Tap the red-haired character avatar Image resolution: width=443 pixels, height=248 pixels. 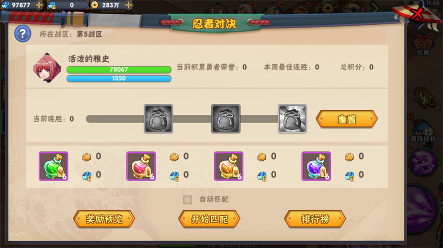pyautogui.click(x=47, y=68)
